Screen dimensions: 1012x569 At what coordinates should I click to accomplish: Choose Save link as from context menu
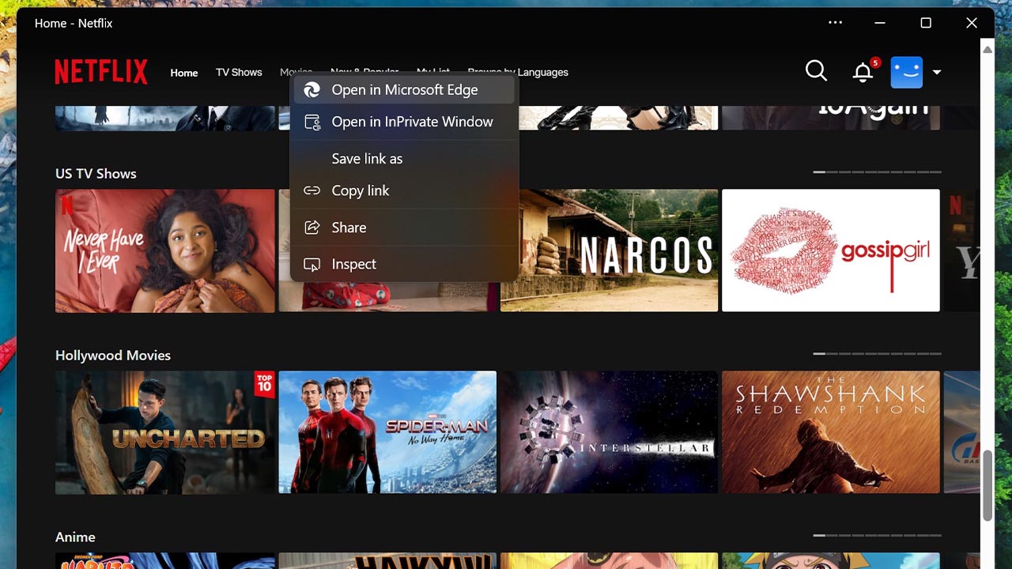click(x=367, y=158)
